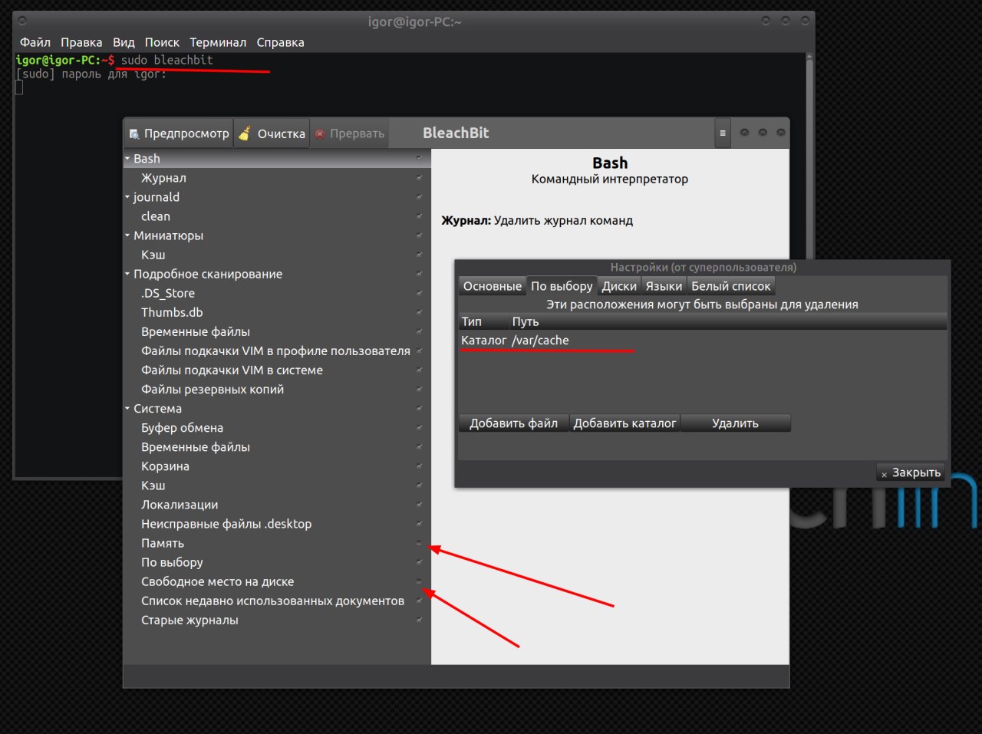Open the Файл menu in terminal

tap(35, 42)
